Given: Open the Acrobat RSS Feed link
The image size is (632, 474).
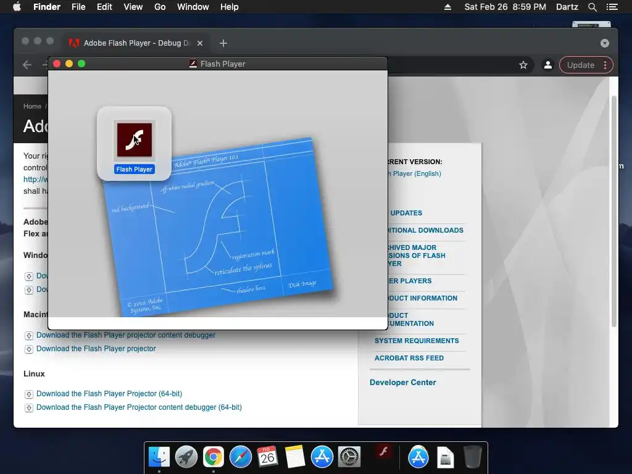Looking at the screenshot, I should (409, 359).
